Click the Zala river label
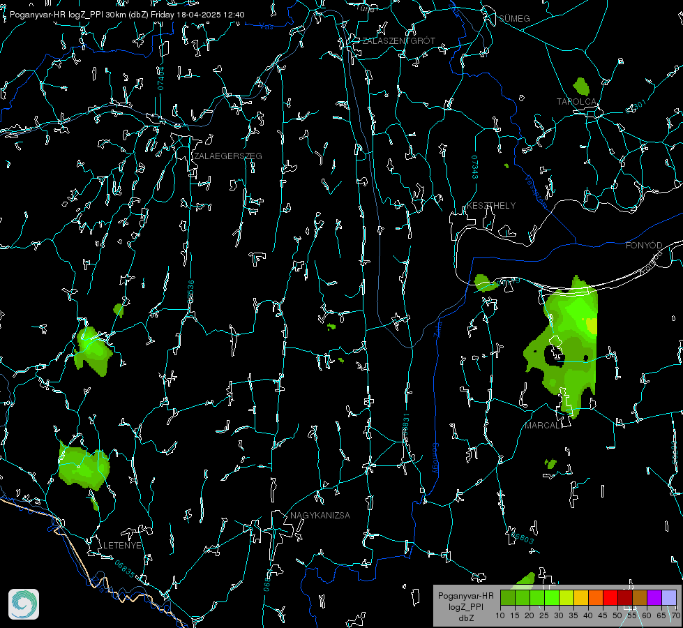Screen dimensions: 683x628 [x=437, y=328]
